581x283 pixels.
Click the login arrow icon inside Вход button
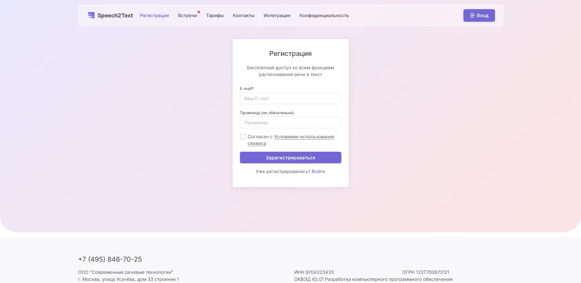coord(472,16)
